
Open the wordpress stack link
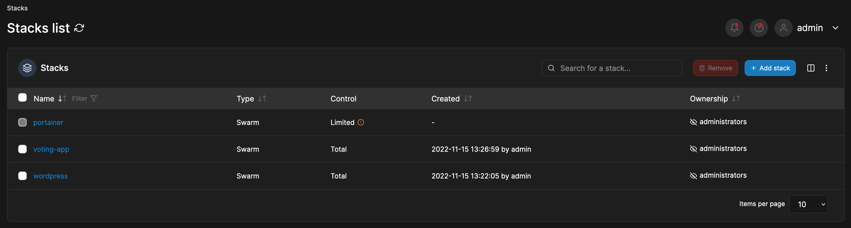50,176
